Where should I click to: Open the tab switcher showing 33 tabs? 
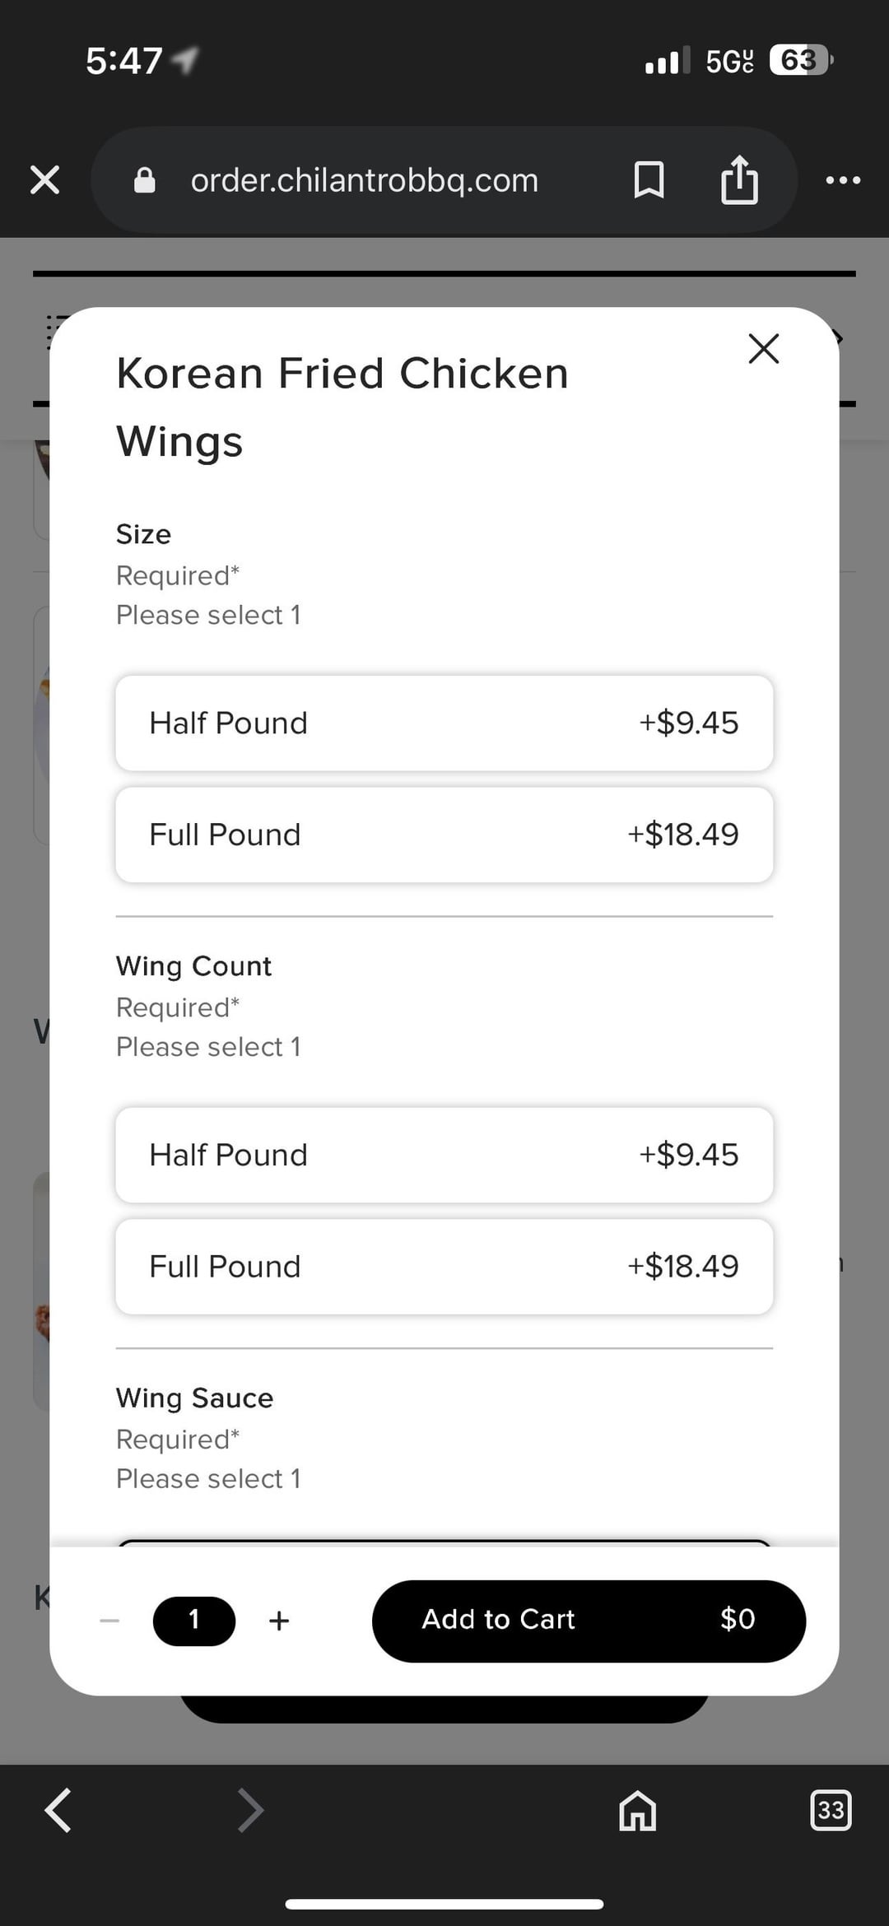click(831, 1810)
